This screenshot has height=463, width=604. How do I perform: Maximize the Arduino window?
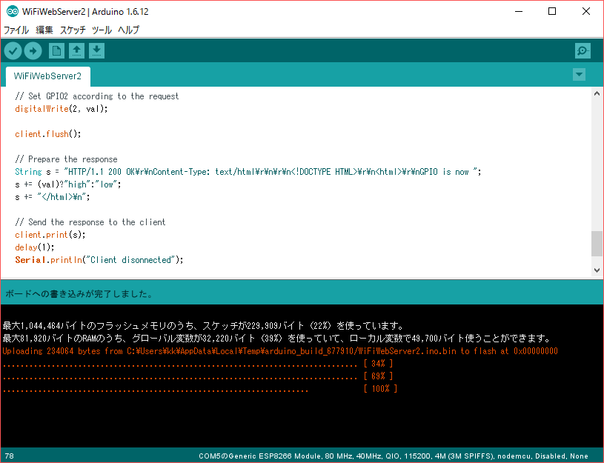point(551,11)
